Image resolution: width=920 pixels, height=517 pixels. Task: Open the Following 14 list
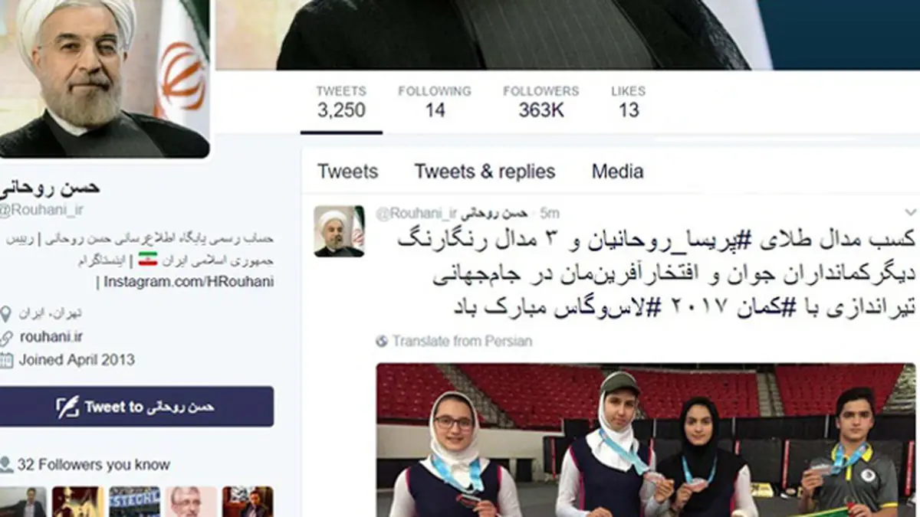(435, 102)
